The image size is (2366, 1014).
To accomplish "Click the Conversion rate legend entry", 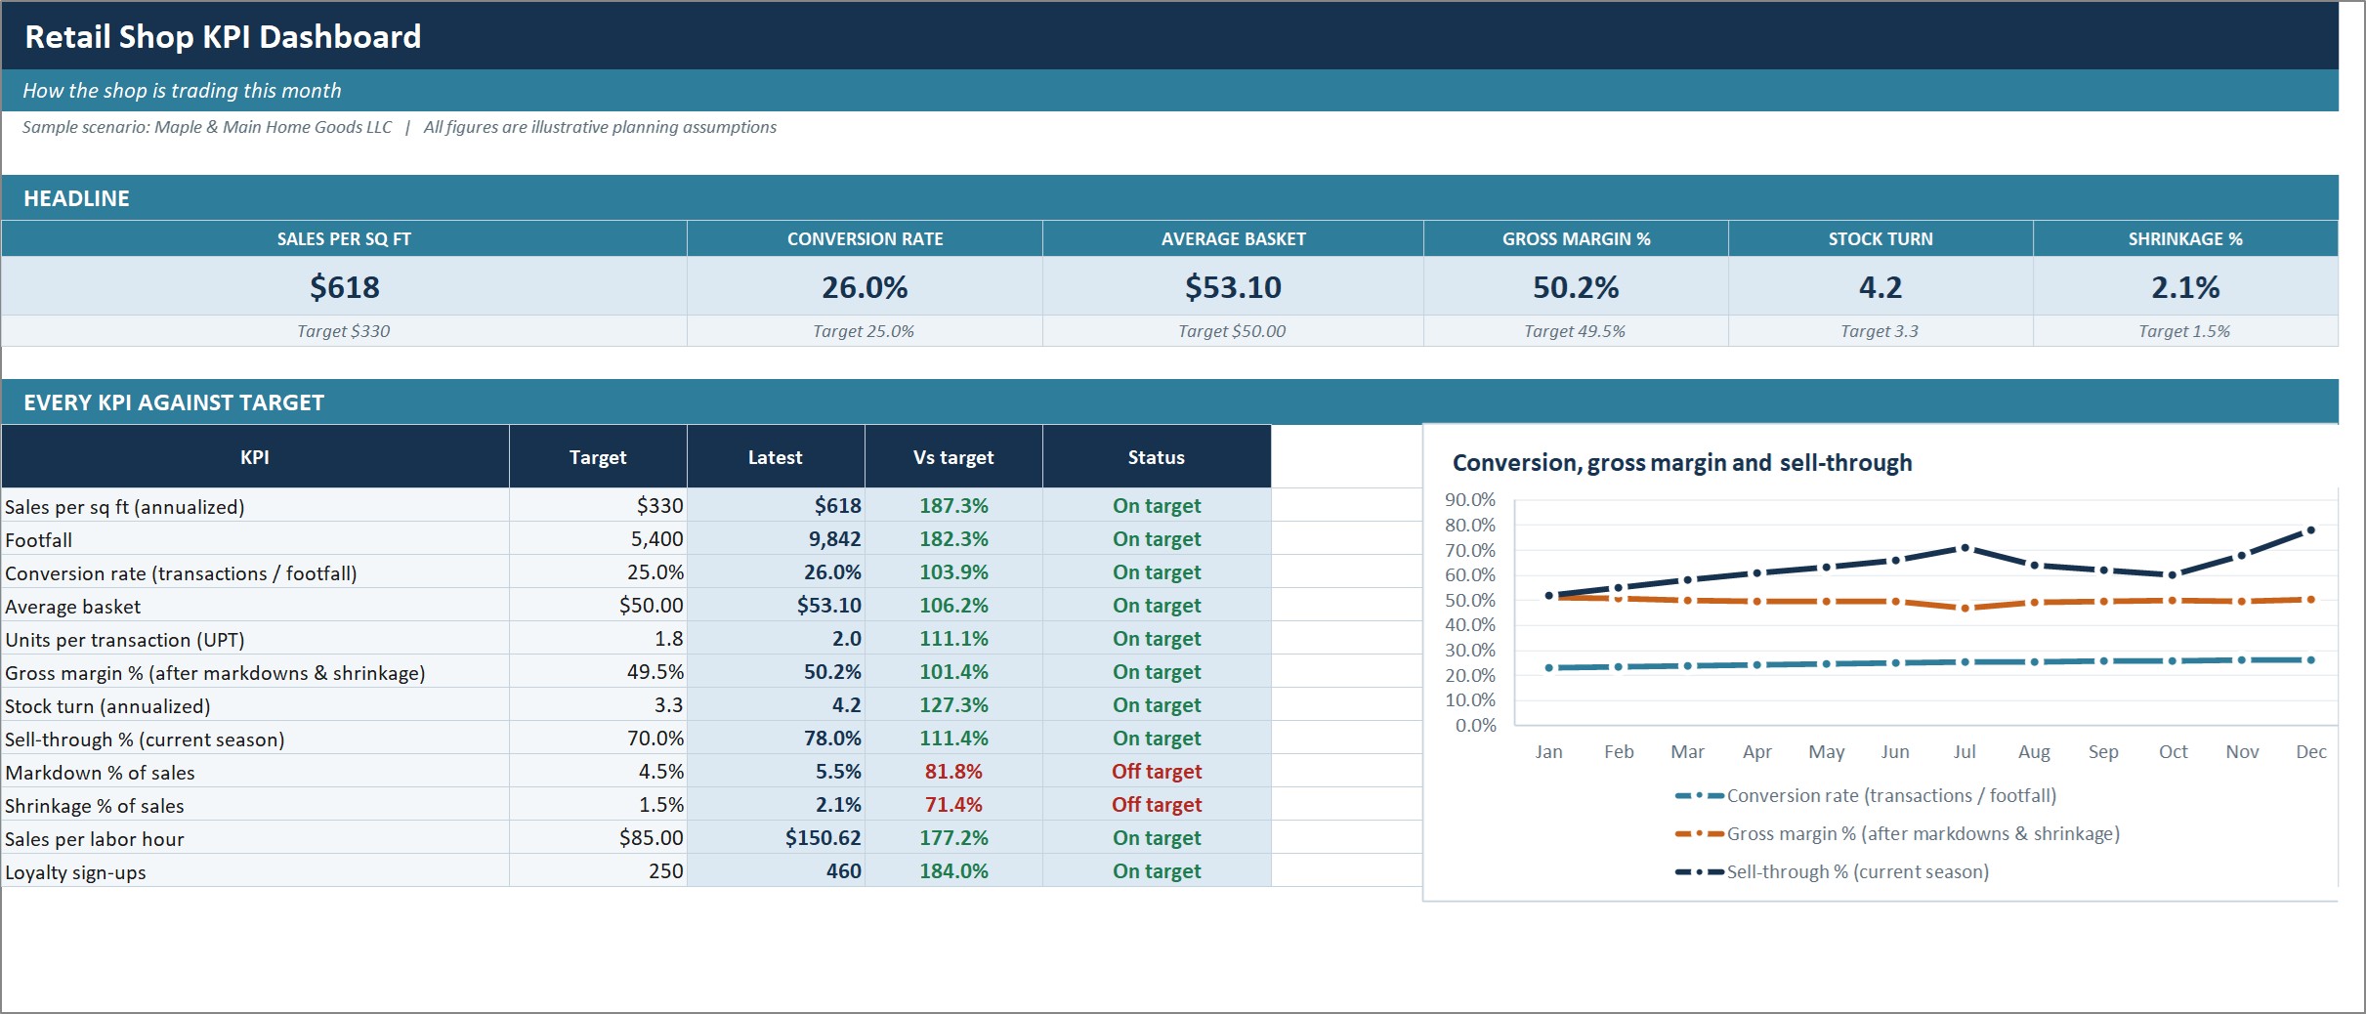I will (x=1866, y=796).
